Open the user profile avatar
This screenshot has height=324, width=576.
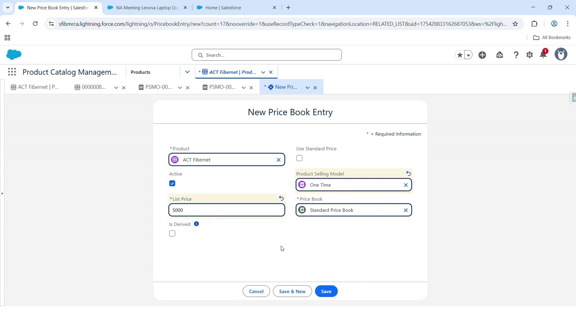[x=561, y=54]
